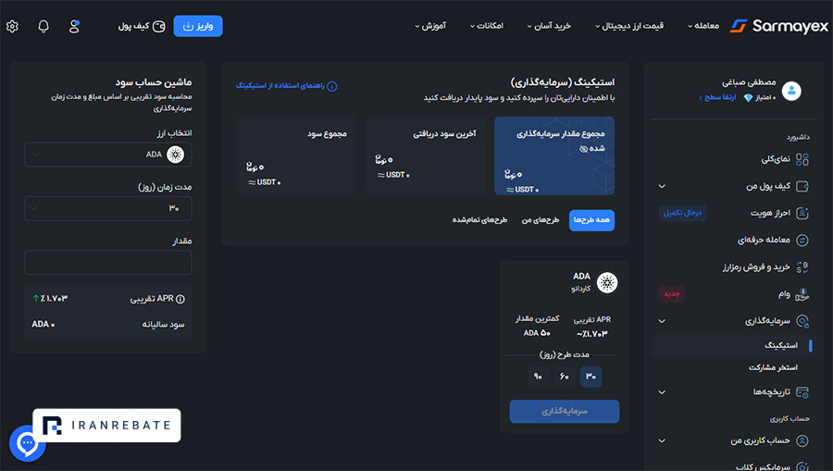Click the مجموع سود card
The image size is (833, 471).
coord(296,156)
